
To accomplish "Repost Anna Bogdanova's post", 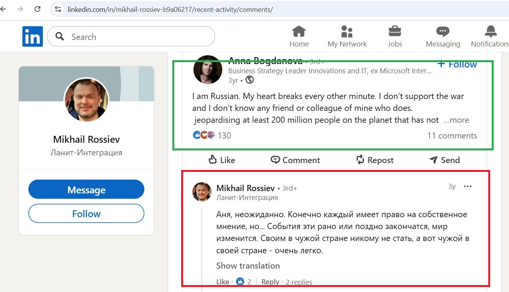I will 375,160.
